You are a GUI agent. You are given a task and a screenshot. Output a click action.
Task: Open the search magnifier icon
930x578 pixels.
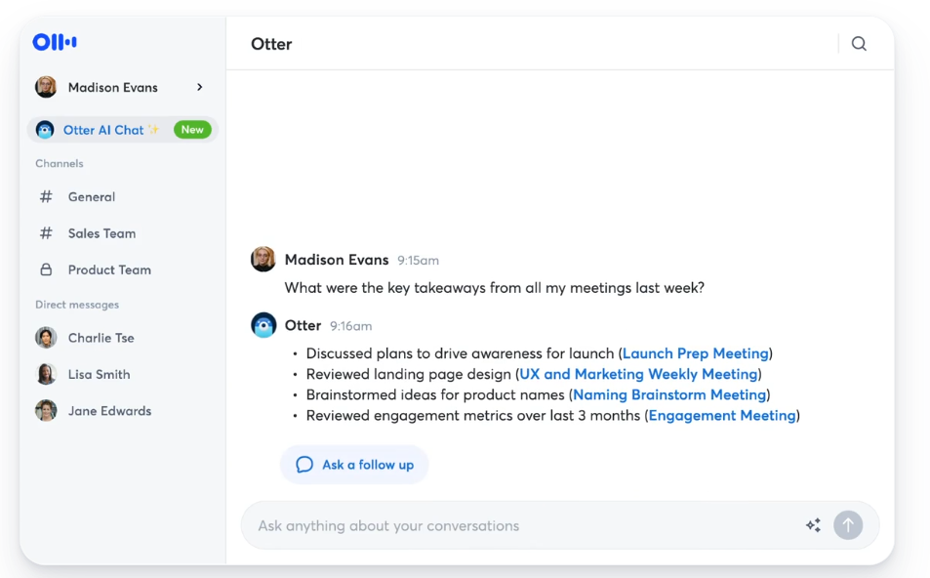859,43
